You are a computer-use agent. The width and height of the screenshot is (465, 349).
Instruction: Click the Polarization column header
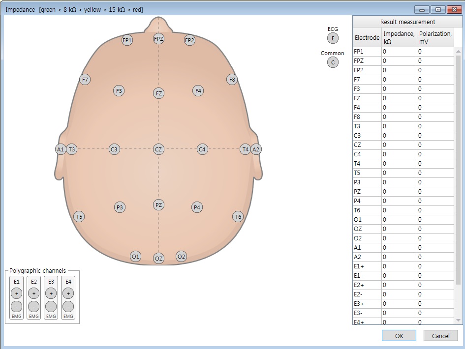pyautogui.click(x=435, y=37)
